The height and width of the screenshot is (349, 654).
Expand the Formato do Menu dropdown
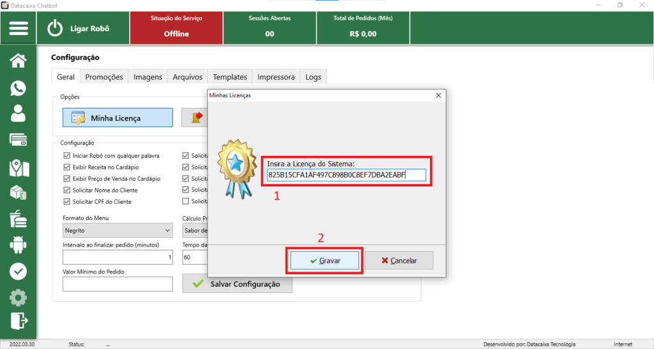click(x=118, y=230)
